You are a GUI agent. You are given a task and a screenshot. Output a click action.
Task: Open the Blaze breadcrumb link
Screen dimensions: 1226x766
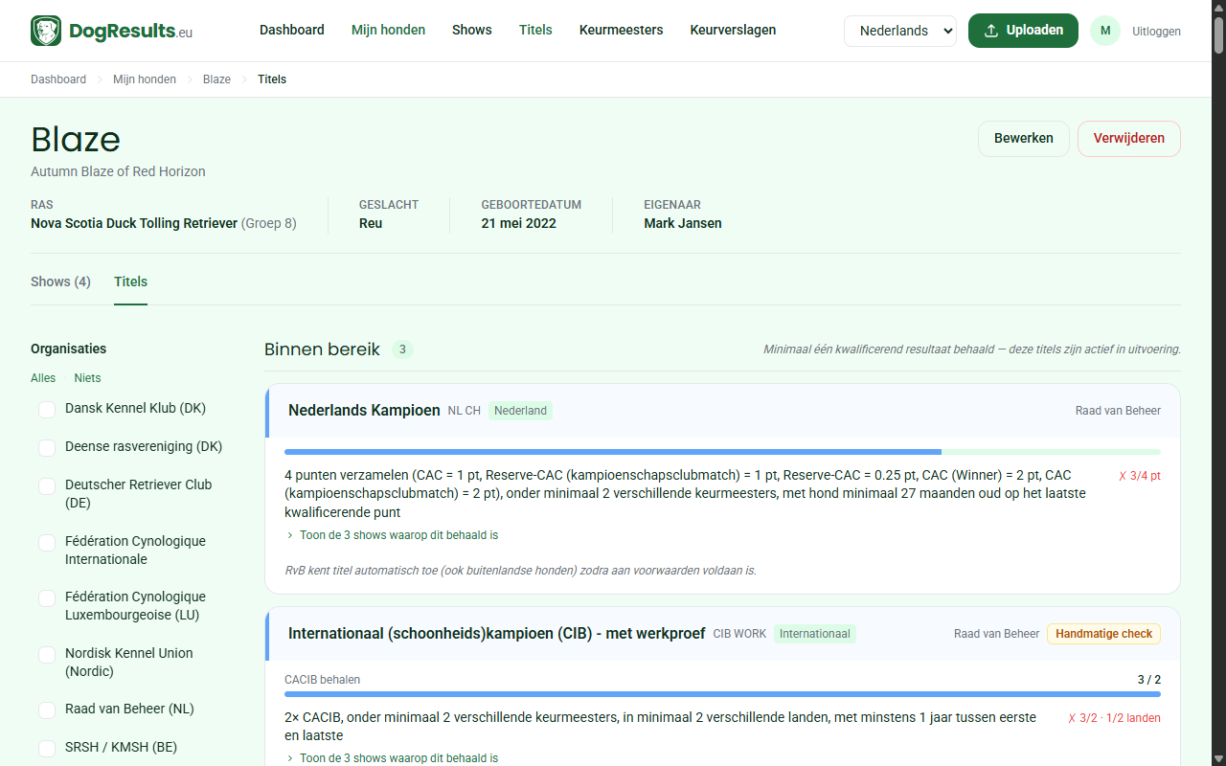point(216,79)
